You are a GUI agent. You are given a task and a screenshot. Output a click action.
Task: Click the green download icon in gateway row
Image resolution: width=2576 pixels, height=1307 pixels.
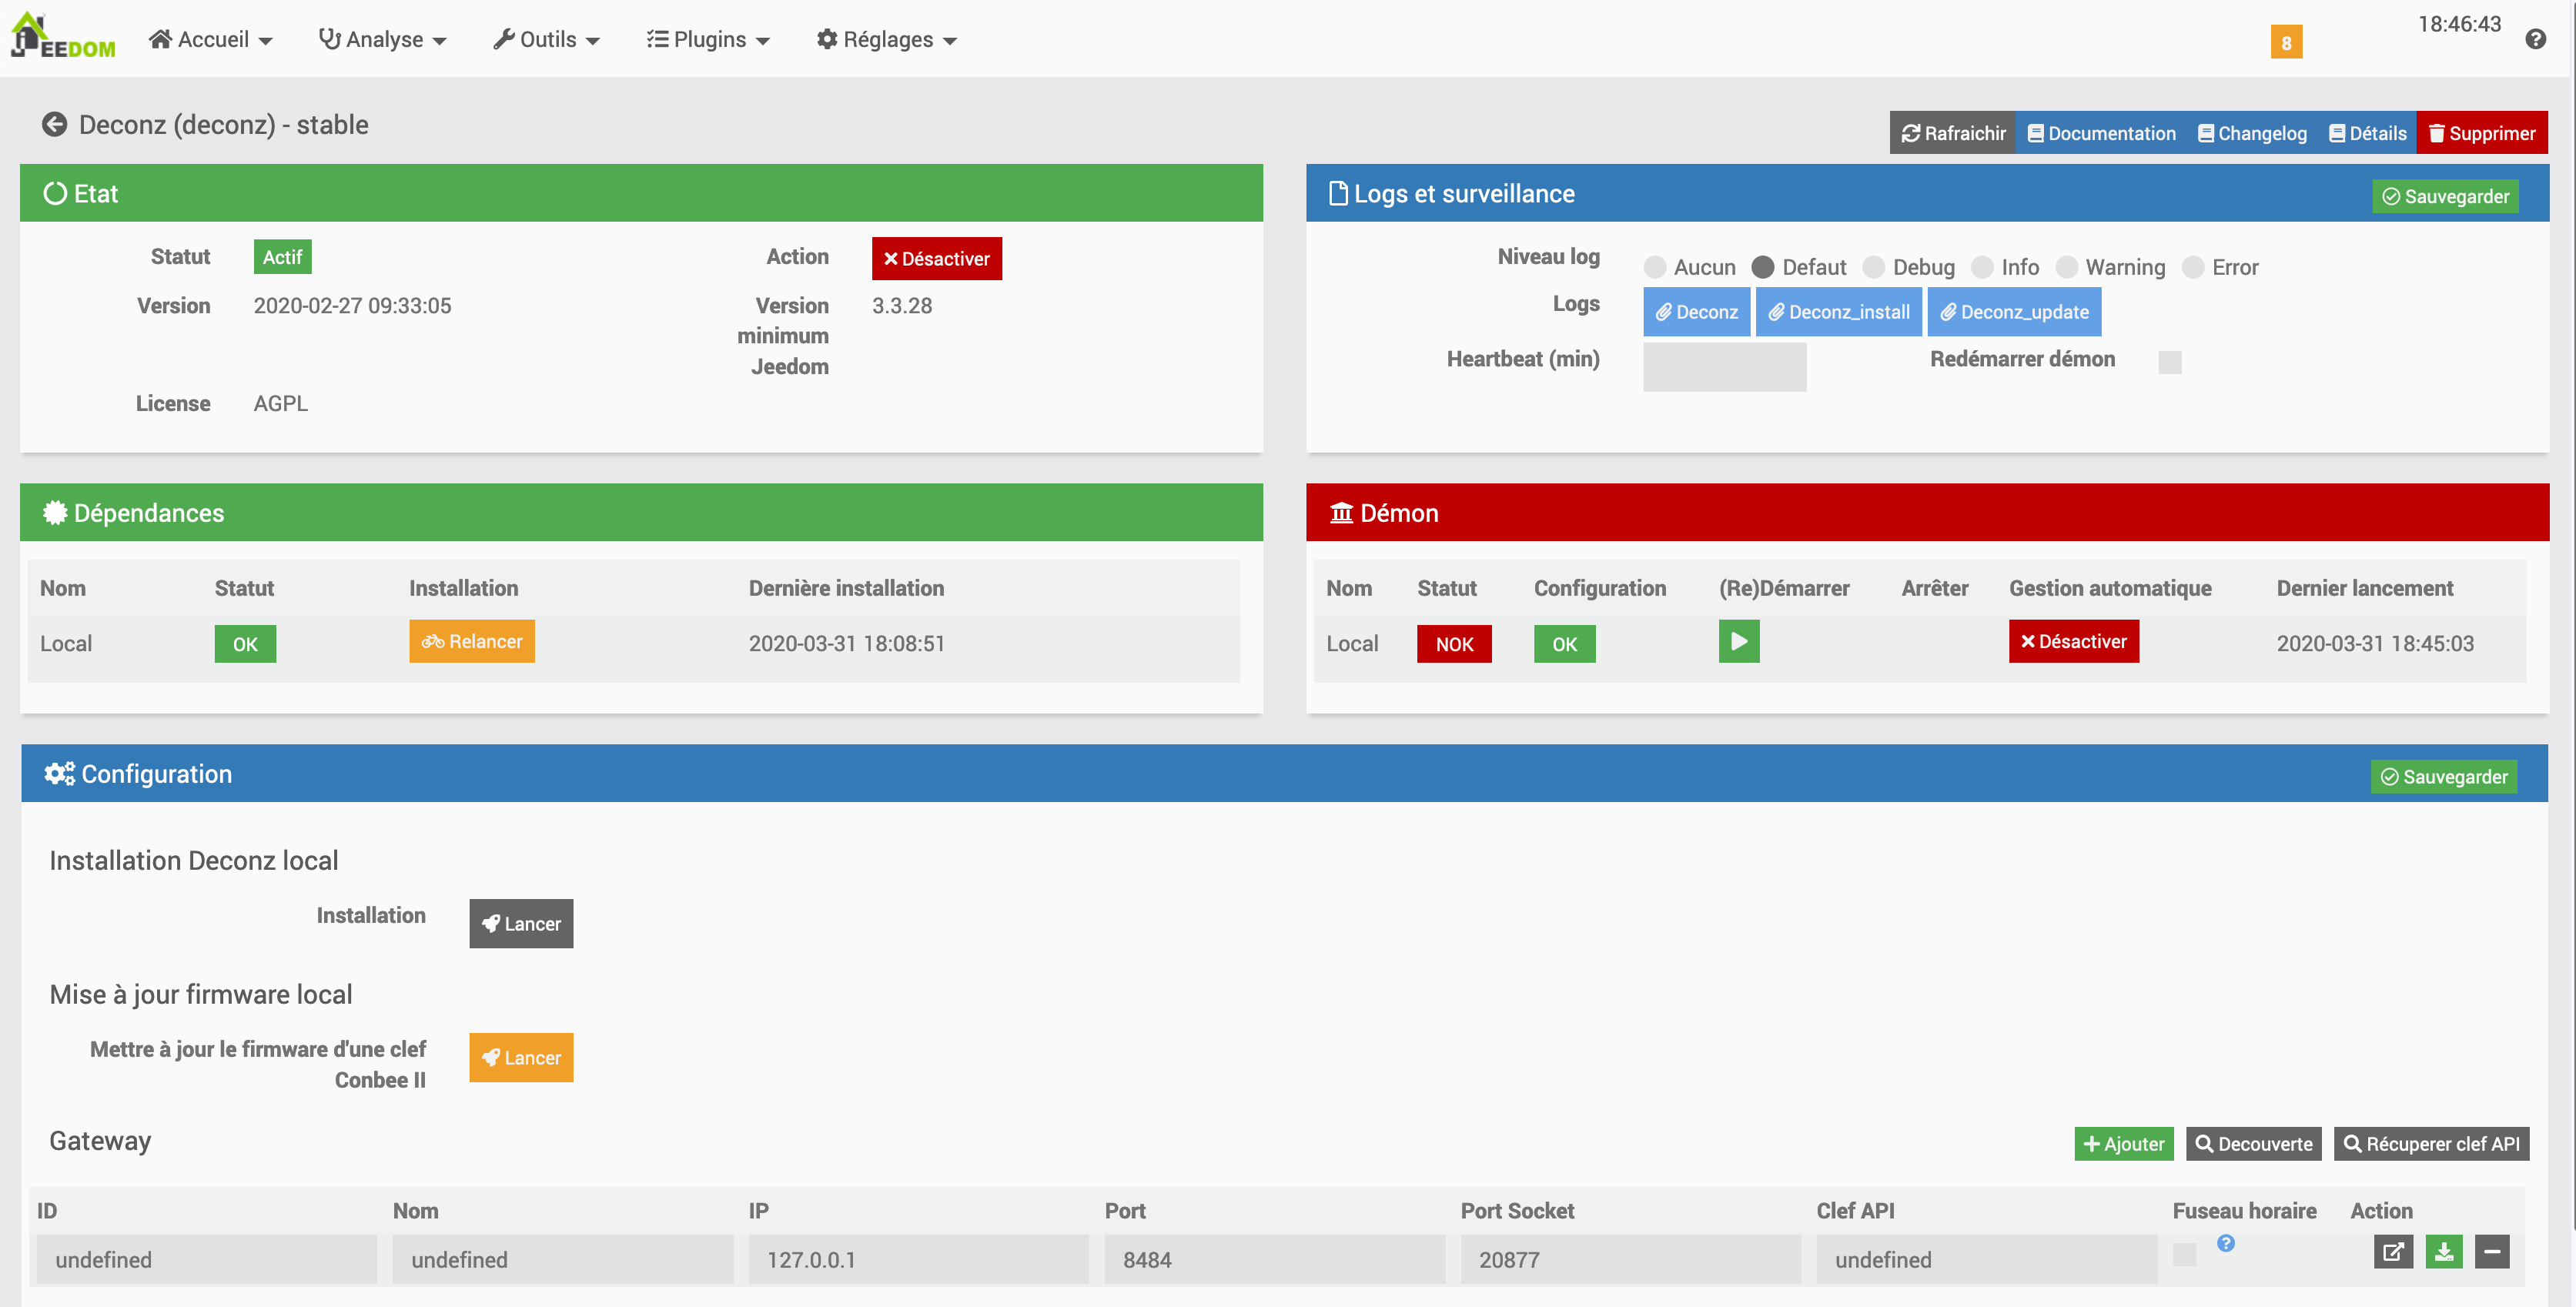pyautogui.click(x=2443, y=1252)
